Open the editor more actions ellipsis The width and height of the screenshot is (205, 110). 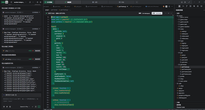tap(172, 7)
